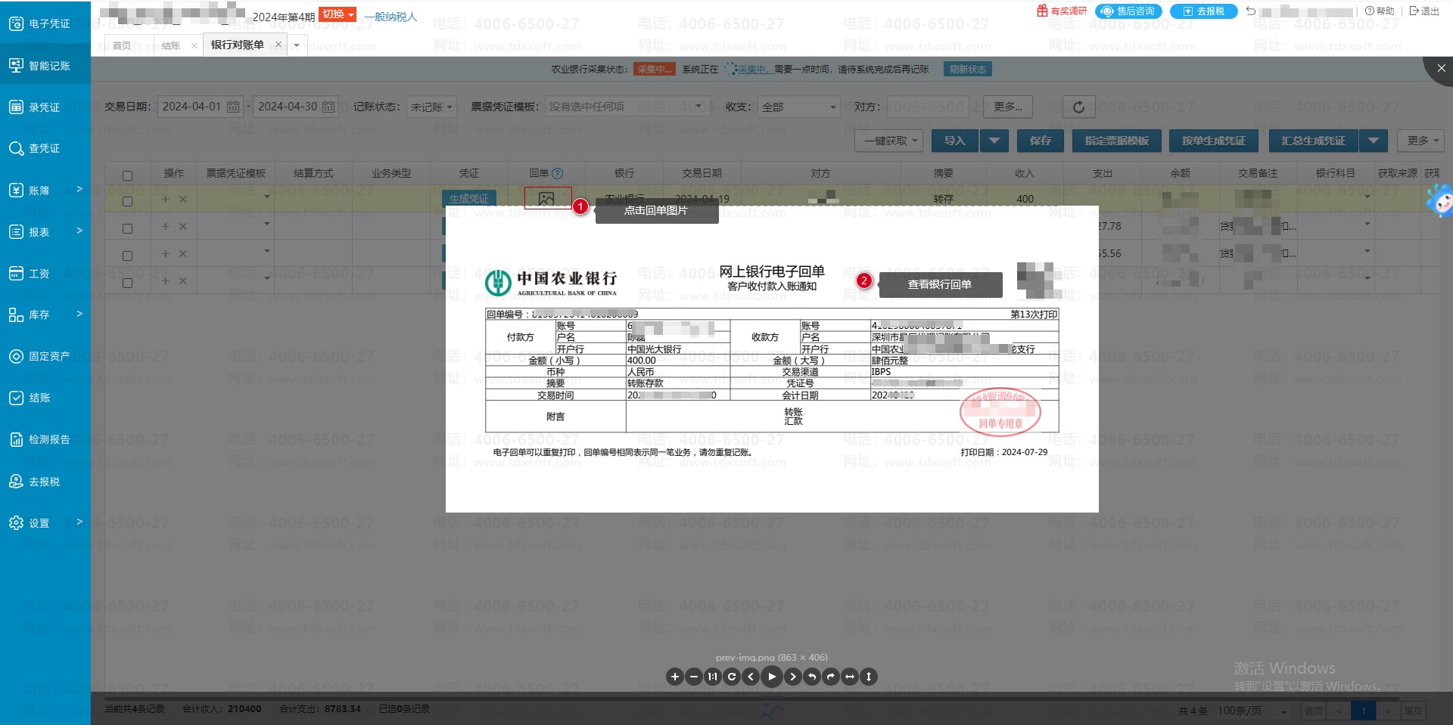Screen dimensions: 1453x725
Task: Play the image slideshow
Action: point(771,677)
